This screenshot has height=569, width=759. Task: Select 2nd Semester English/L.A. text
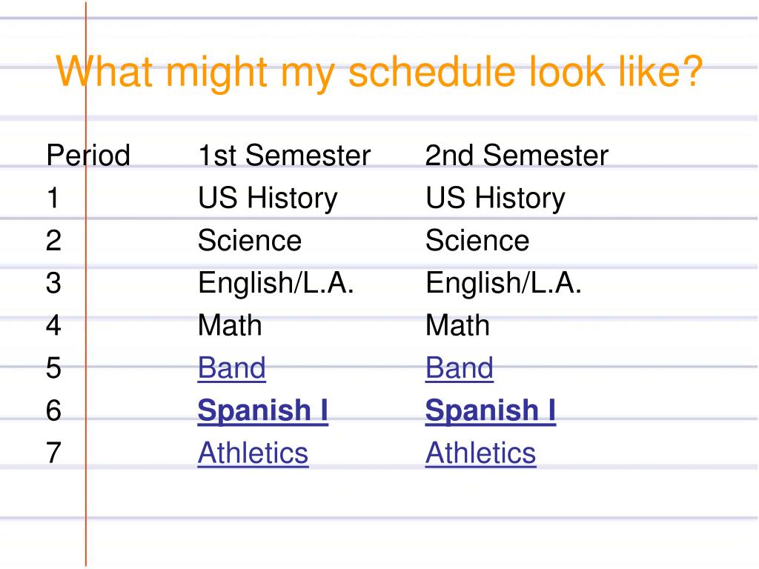(x=503, y=283)
